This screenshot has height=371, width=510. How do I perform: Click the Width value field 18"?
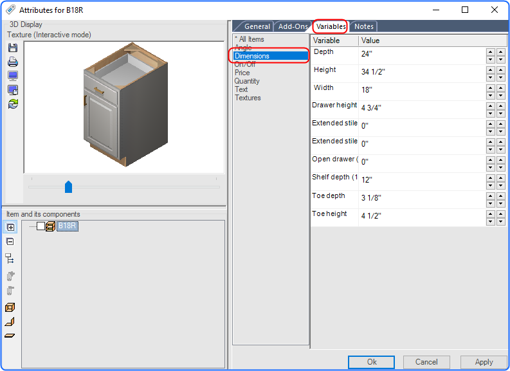[x=423, y=90]
